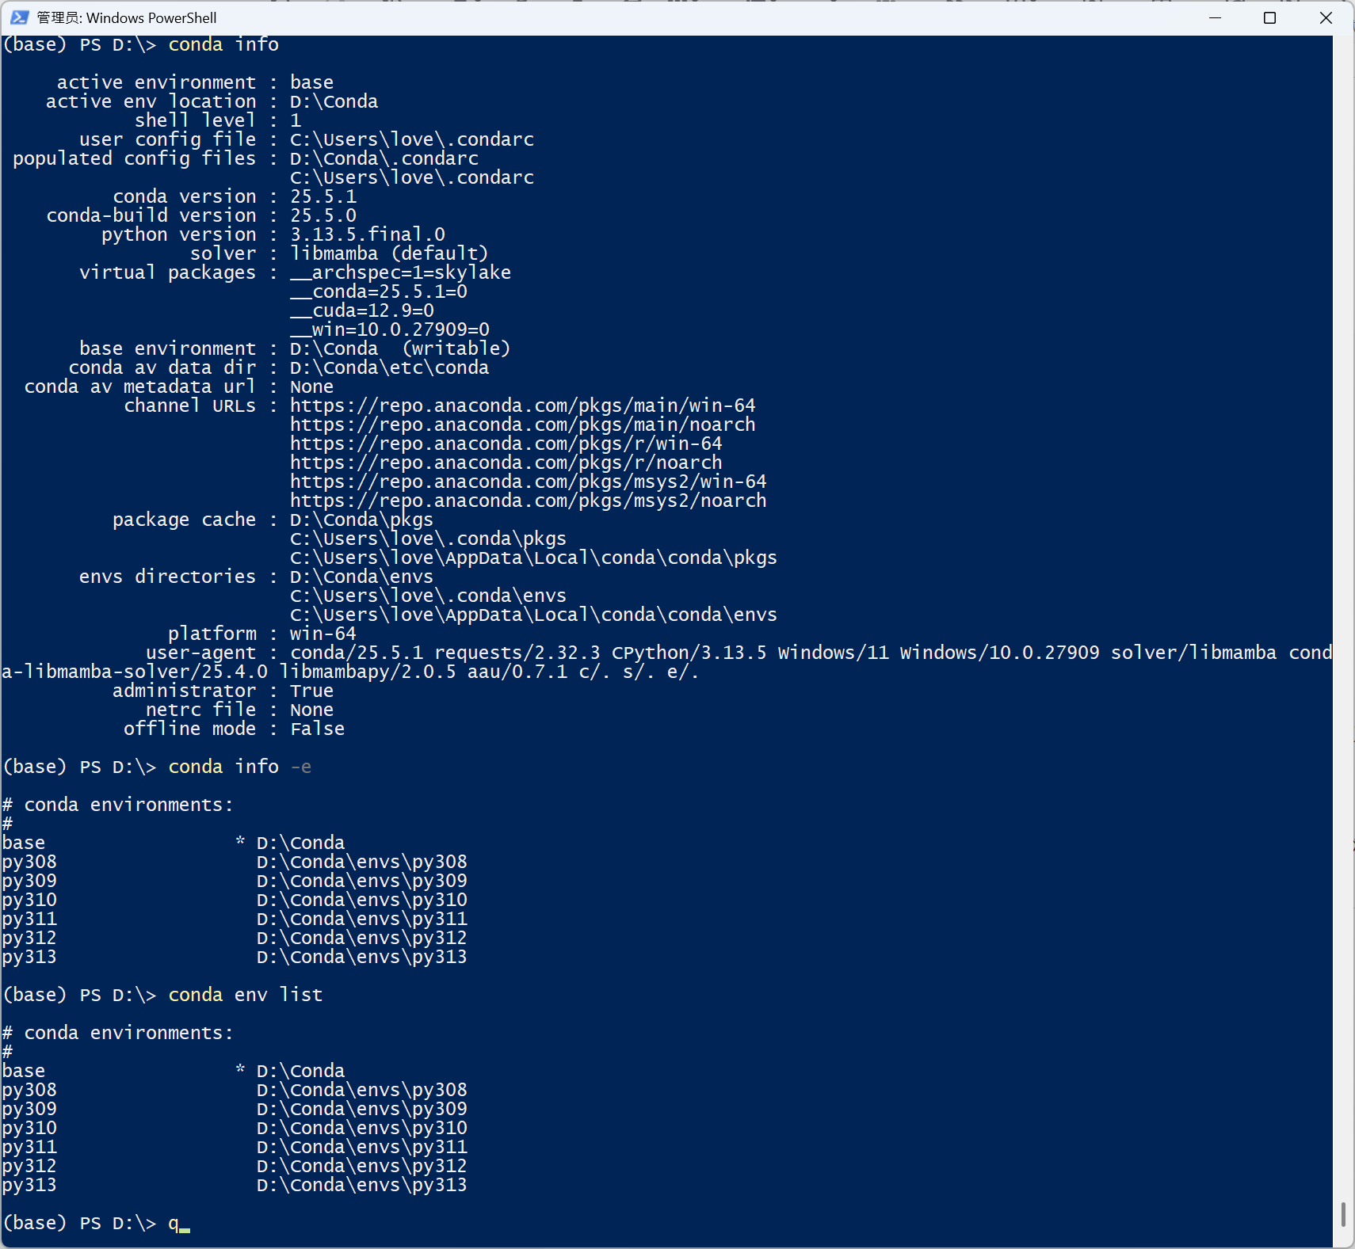Click the package cache path D:\Conda\pkgs
1355x1249 pixels.
pyautogui.click(x=361, y=519)
